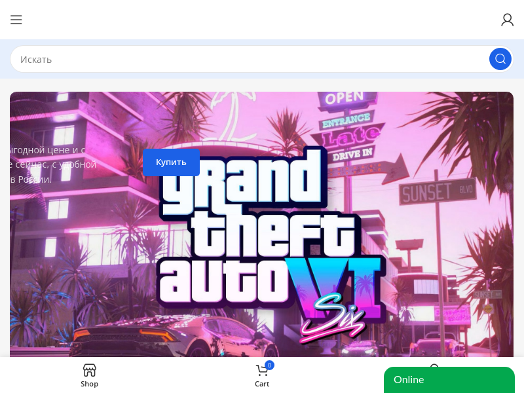Open the GTA VI banner image
Screen dimensions: 524x393
[261, 224]
